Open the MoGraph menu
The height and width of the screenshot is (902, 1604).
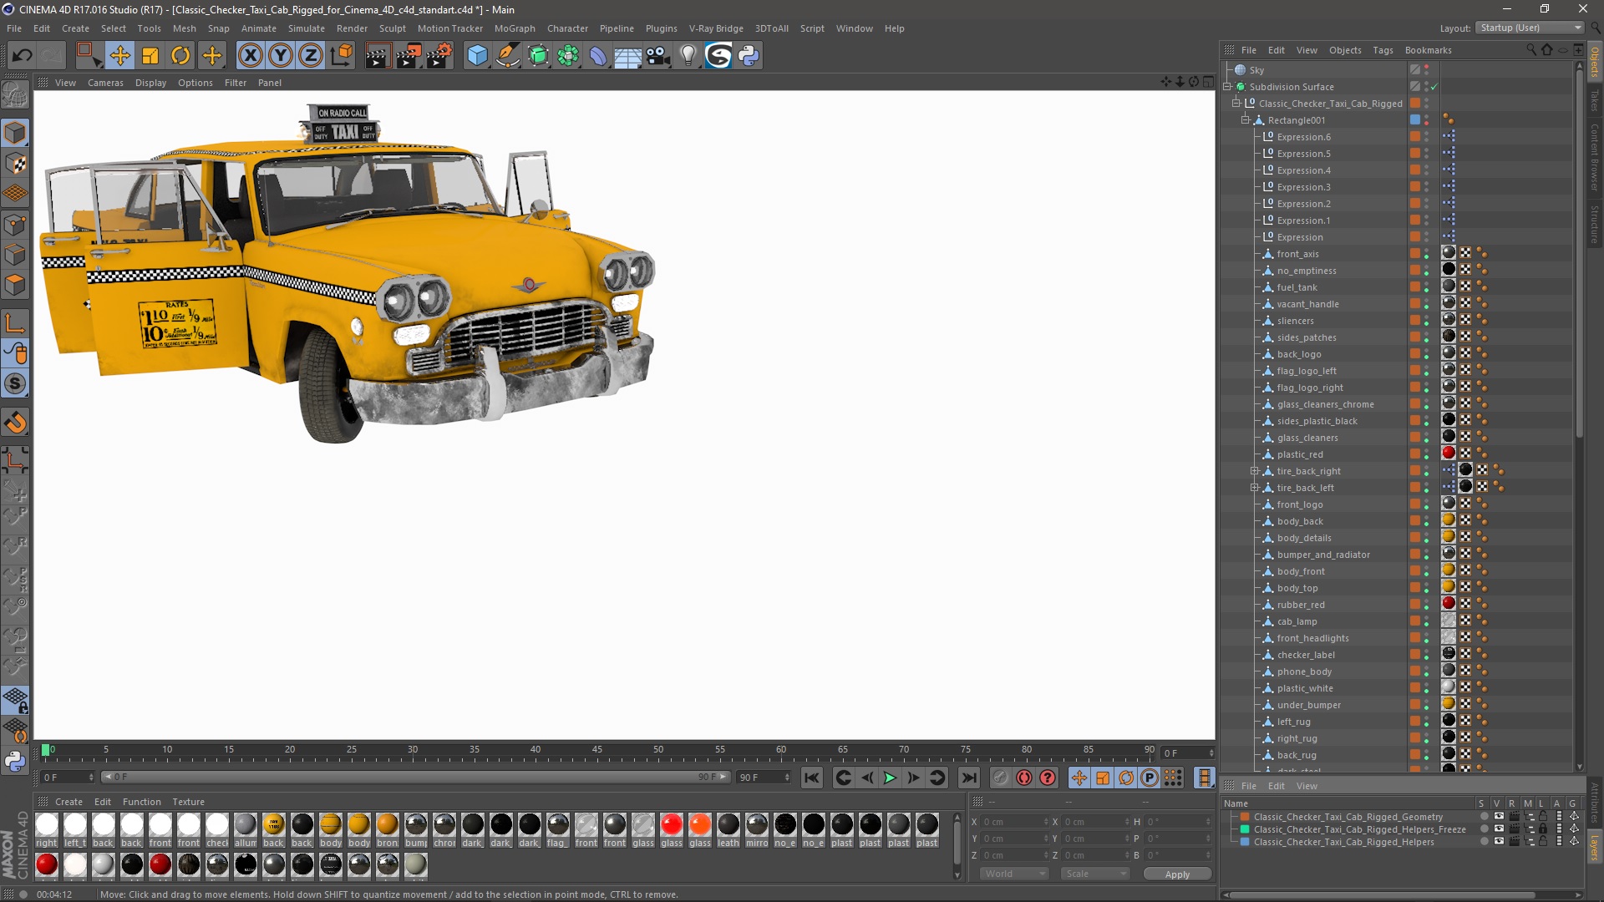(x=515, y=28)
